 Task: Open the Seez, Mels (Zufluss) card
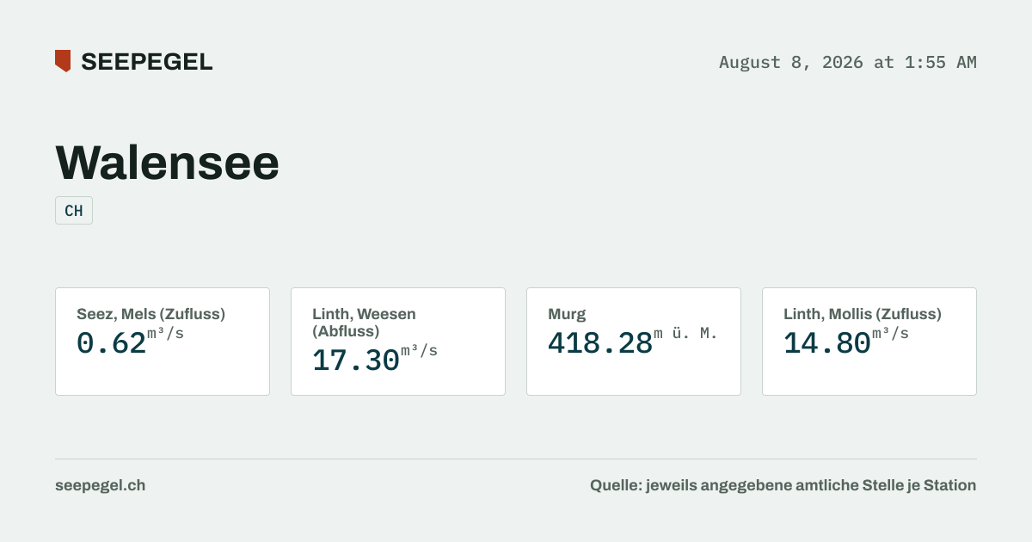[163, 342]
